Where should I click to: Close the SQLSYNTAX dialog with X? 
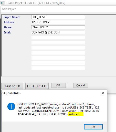pyautogui.click(x=103, y=93)
